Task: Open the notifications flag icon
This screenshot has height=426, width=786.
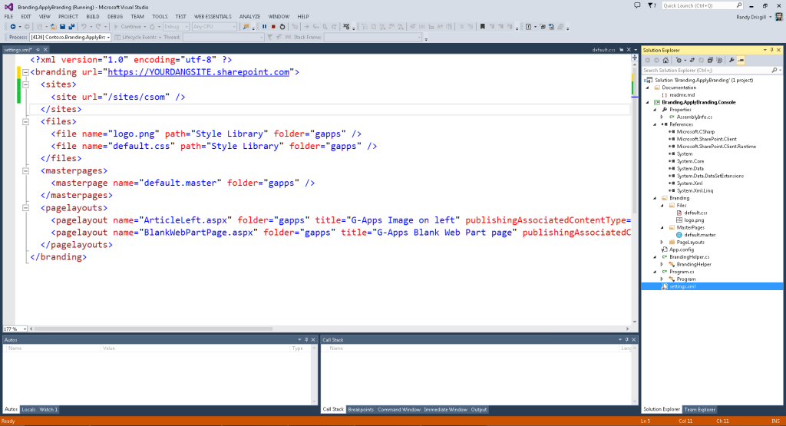Action: [x=651, y=5]
